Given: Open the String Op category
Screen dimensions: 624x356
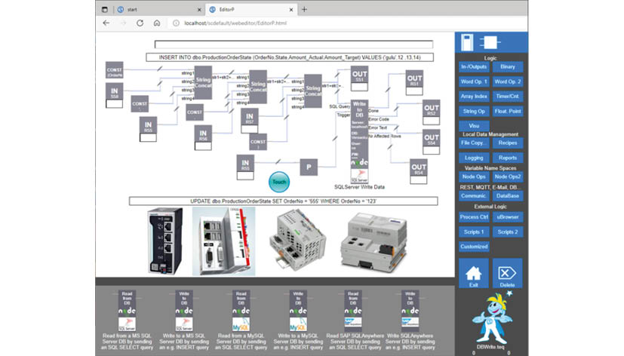Looking at the screenshot, I should [x=474, y=110].
